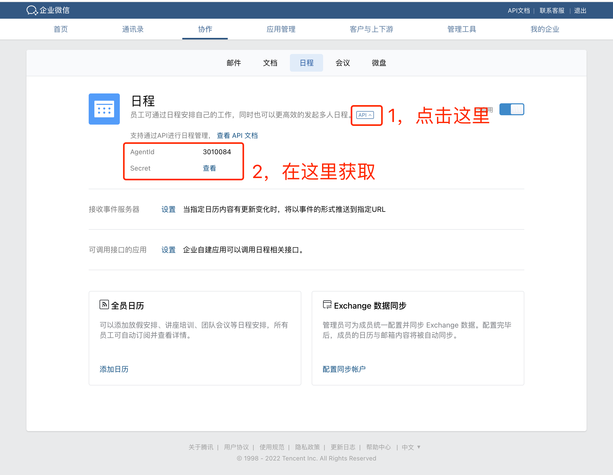This screenshot has width=613, height=475.
Task: Select the 协作 tab
Action: 205,29
